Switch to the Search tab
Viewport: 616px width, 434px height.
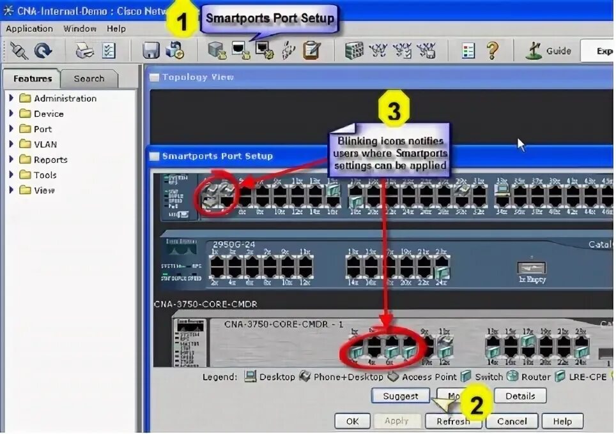point(89,79)
